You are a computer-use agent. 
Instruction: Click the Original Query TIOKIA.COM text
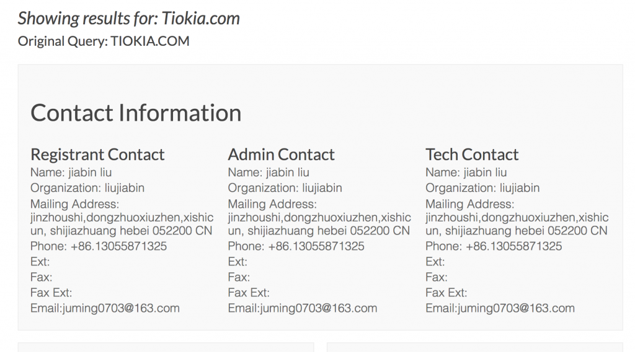(104, 41)
